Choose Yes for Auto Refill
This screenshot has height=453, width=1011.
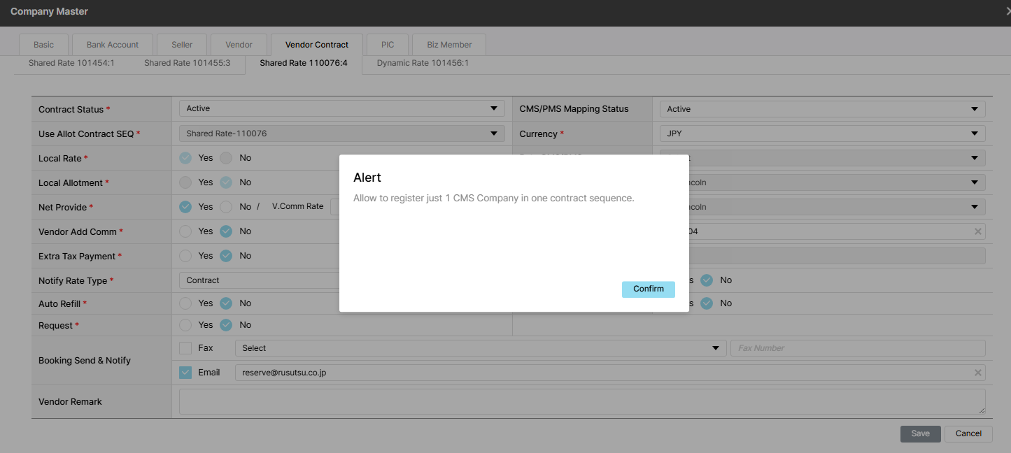point(185,303)
